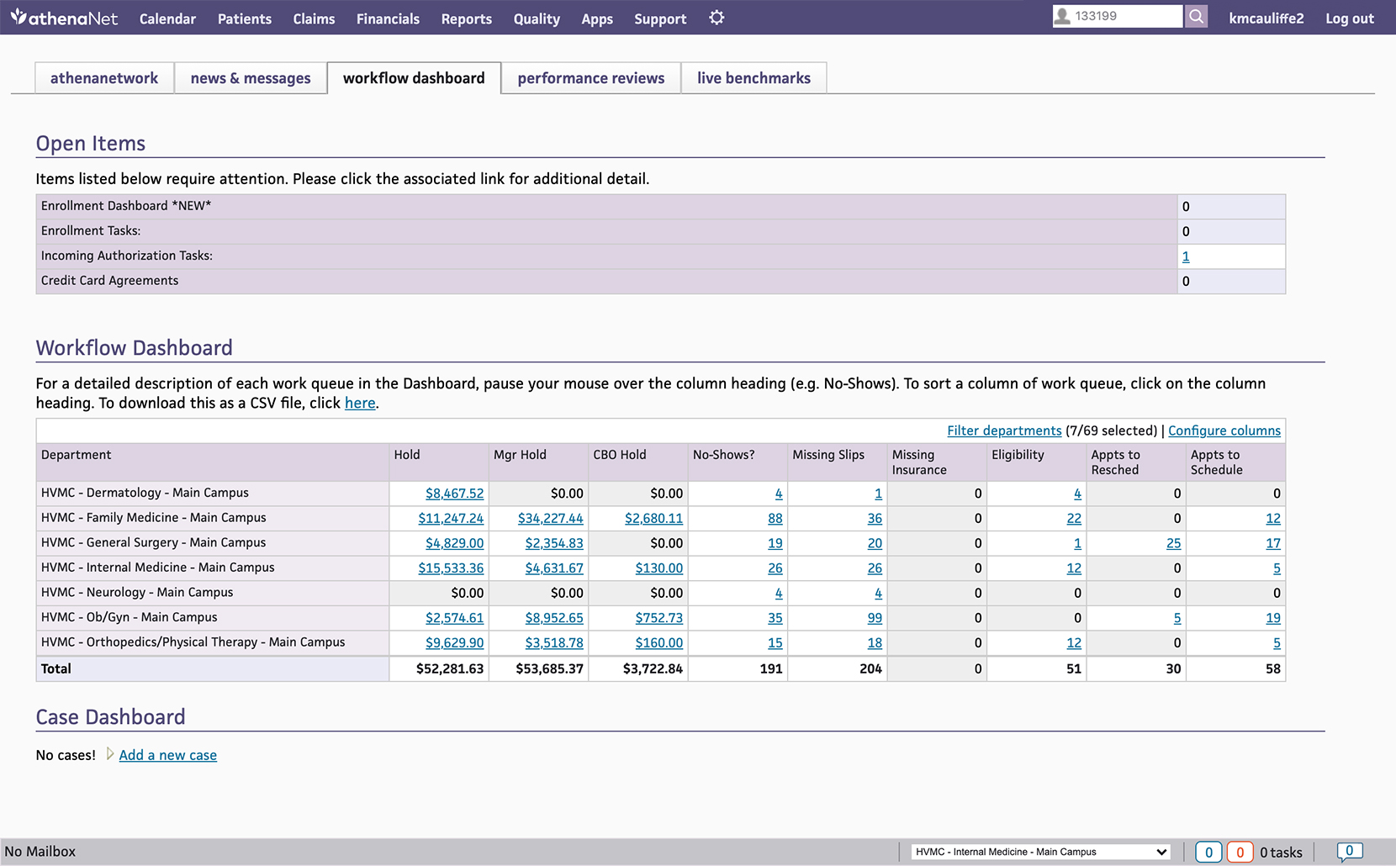The width and height of the screenshot is (1396, 866).
Task: Sort by the CBO Hold column heading
Action: click(620, 455)
